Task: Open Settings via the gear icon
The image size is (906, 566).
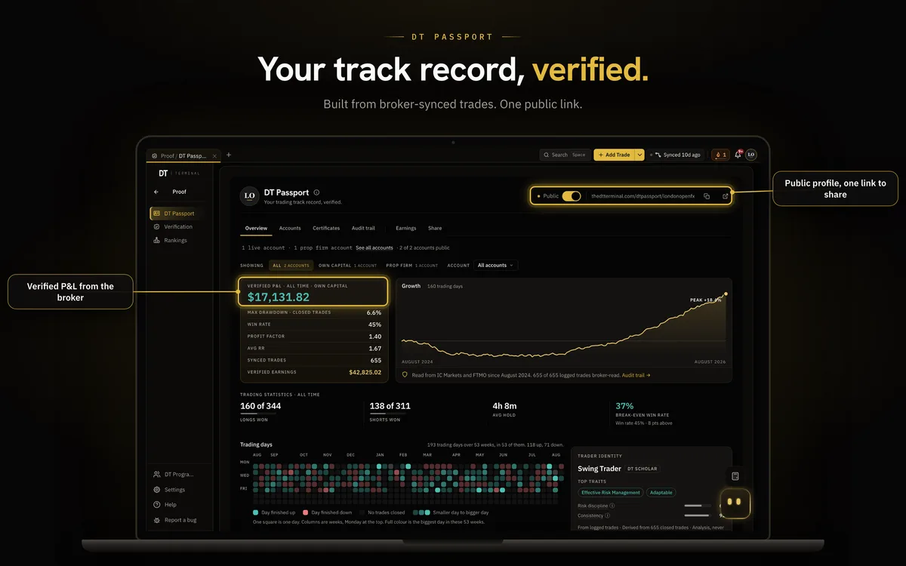Action: point(156,490)
